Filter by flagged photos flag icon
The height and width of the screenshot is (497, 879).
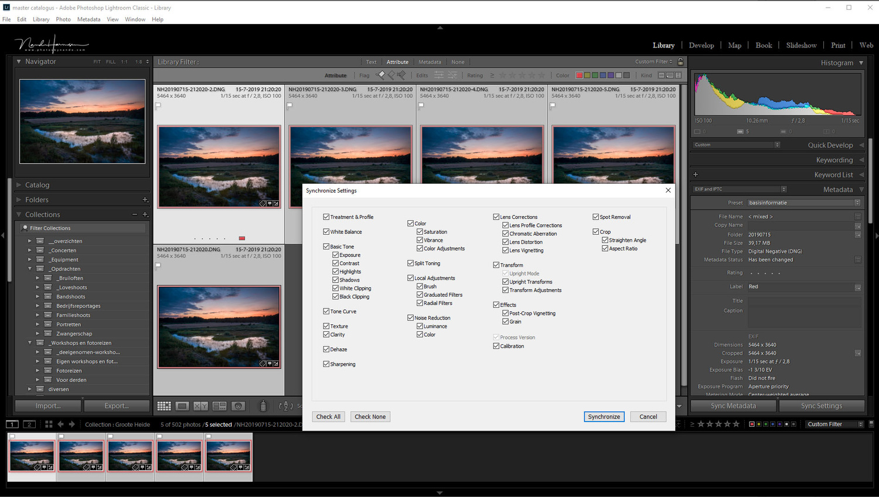[x=380, y=75]
